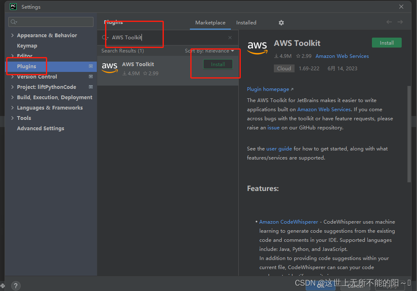Clear the plugin search with X icon
The image size is (417, 291).
click(x=230, y=38)
